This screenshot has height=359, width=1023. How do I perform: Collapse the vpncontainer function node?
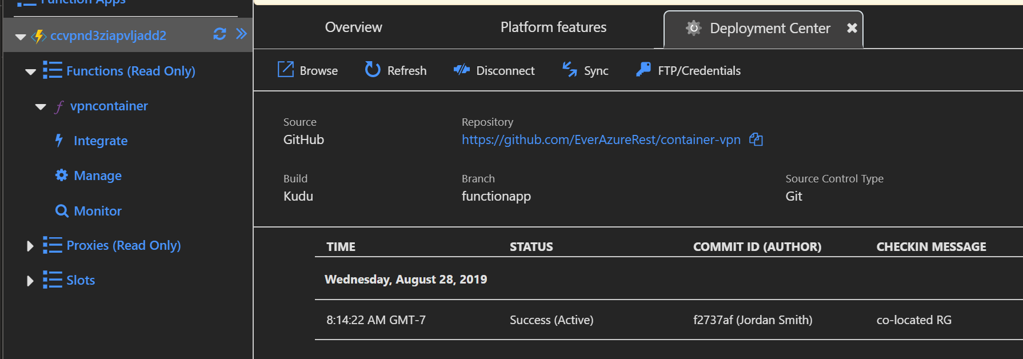point(41,107)
